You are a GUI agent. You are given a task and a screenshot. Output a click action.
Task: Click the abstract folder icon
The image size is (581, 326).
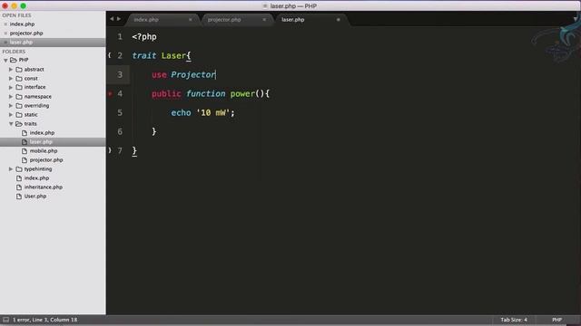coord(19,69)
